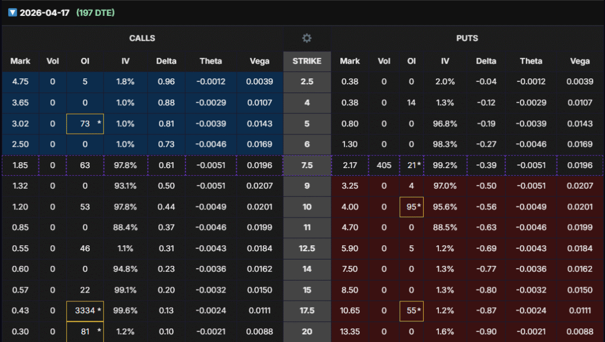The width and height of the screenshot is (605, 342).
Task: Sort calls by the Delta column header
Action: tap(166, 61)
